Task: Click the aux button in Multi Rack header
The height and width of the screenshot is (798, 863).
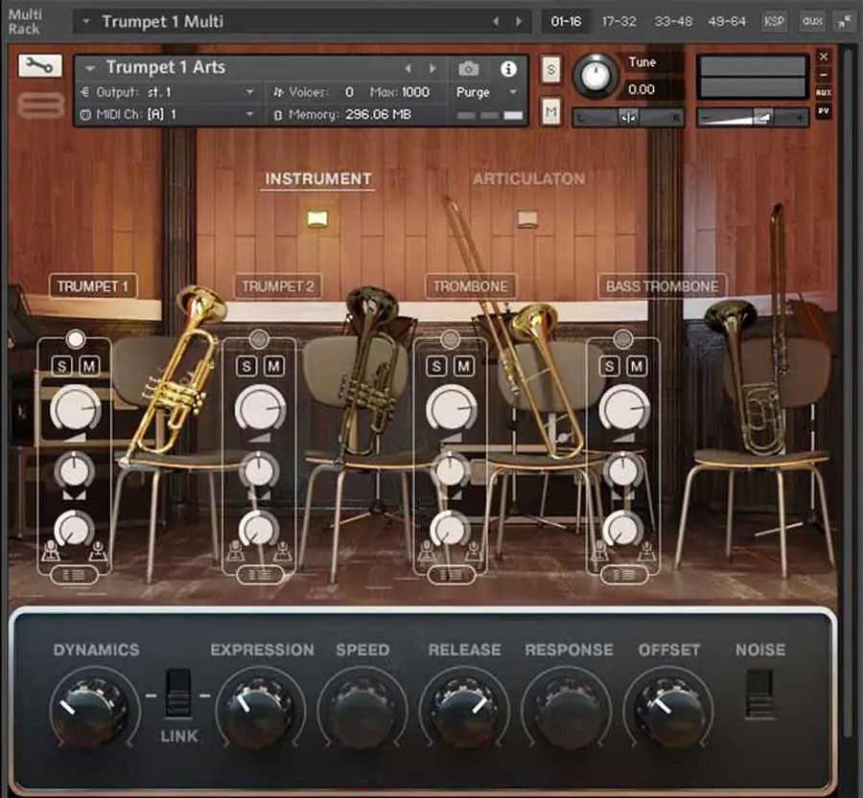Action: [812, 21]
